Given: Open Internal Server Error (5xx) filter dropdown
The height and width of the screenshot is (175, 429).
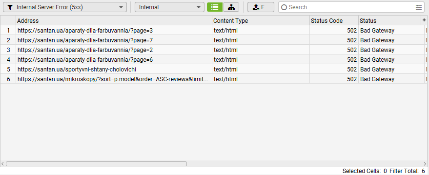Looking at the screenshot, I should (x=65, y=7).
